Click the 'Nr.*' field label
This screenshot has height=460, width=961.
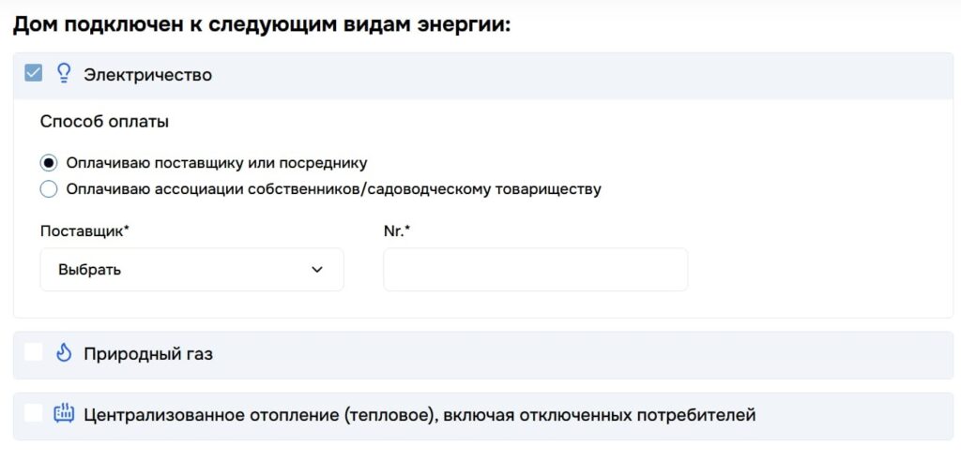click(x=397, y=231)
